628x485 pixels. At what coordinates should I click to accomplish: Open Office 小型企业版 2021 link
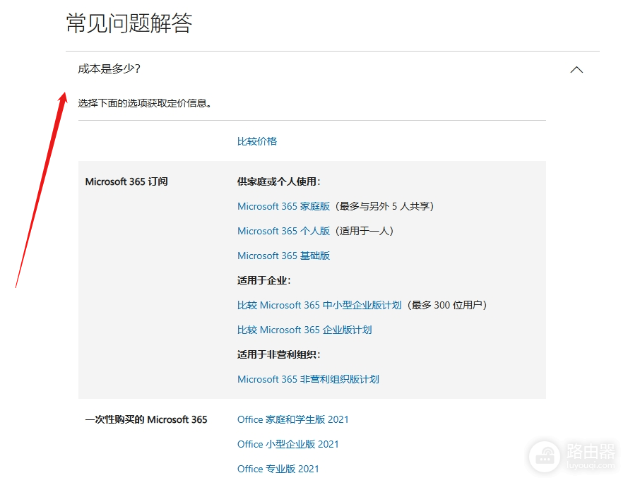pos(288,444)
